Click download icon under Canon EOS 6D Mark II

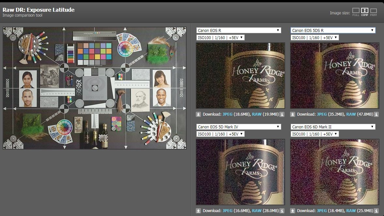pos(293,210)
